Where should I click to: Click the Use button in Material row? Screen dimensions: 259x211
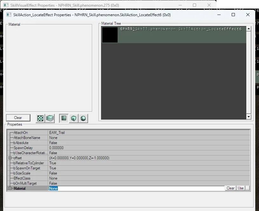tap(241, 188)
